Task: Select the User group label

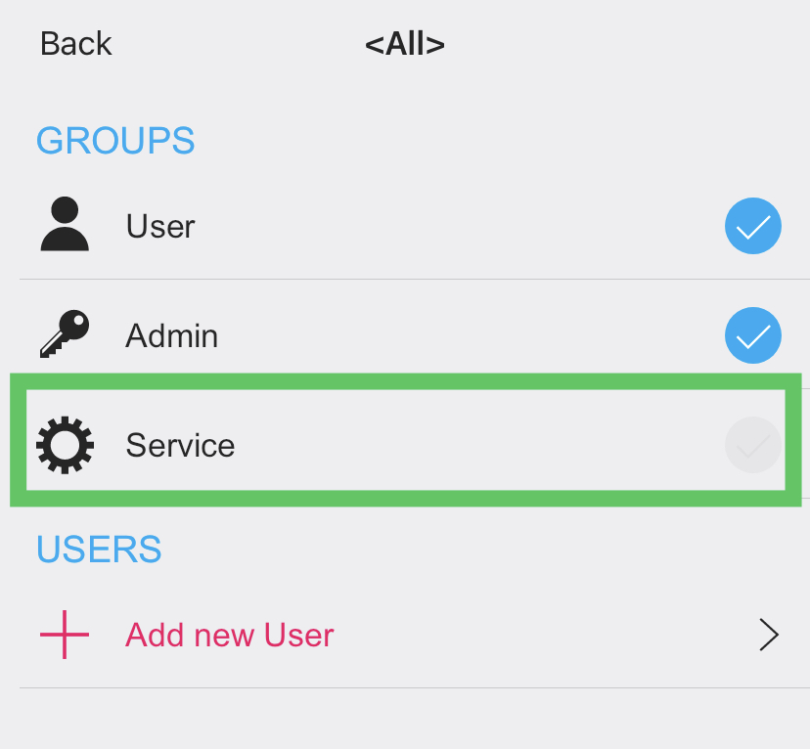Action: tap(160, 226)
